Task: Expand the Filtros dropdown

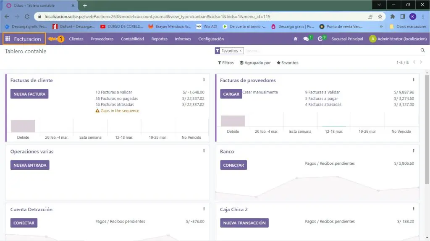Action: click(x=226, y=63)
